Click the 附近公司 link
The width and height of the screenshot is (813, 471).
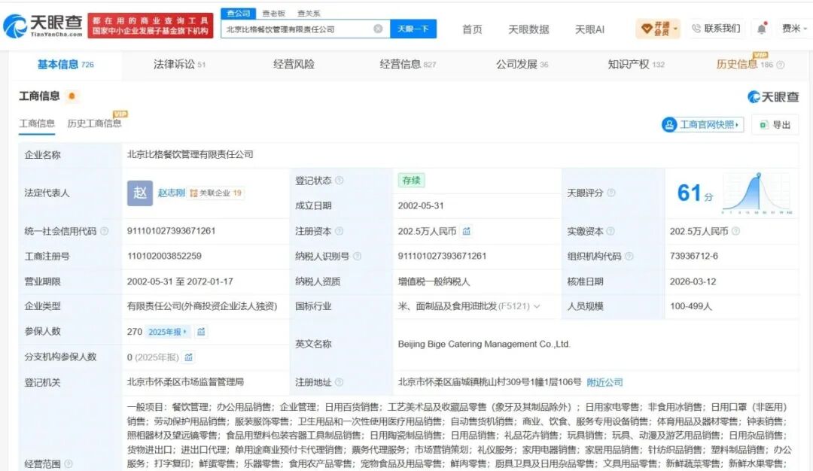click(x=604, y=382)
